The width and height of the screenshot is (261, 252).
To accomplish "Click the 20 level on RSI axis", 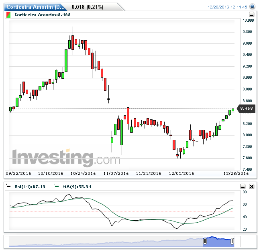I will pos(245,229).
